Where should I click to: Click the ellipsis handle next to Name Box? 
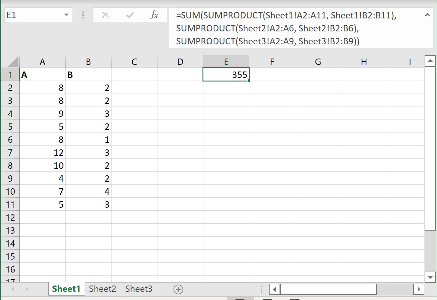coord(83,15)
